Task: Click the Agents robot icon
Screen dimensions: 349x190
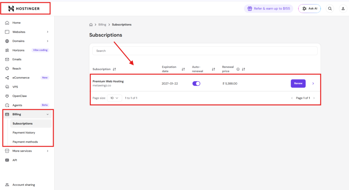Action: pyautogui.click(x=7, y=105)
